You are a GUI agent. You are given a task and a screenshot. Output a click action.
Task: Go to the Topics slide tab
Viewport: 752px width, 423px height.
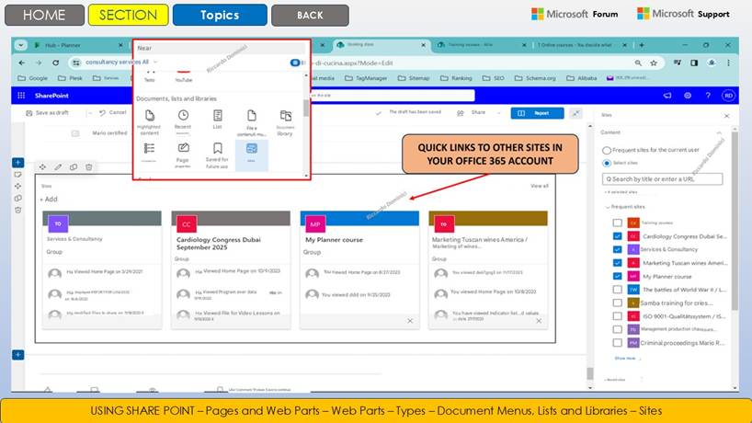point(220,15)
